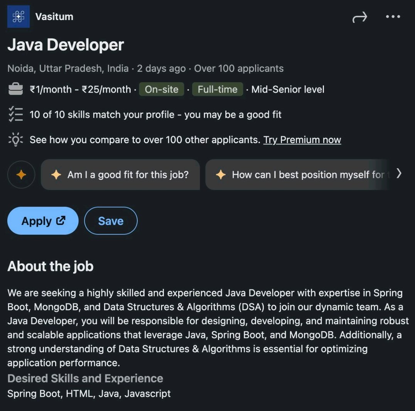This screenshot has width=415, height=411.
Task: Select the On-site workplace tag
Action: click(x=161, y=89)
